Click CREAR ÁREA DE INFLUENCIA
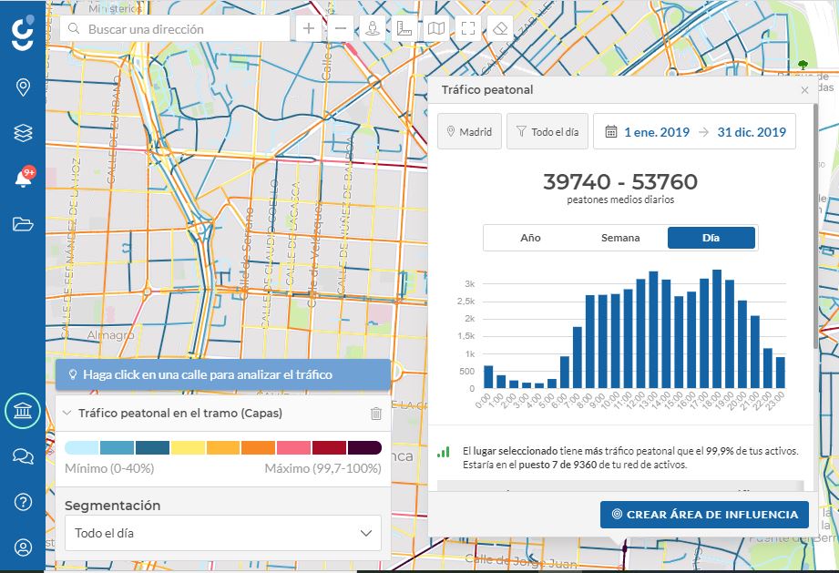This screenshot has width=839, height=573. [704, 514]
